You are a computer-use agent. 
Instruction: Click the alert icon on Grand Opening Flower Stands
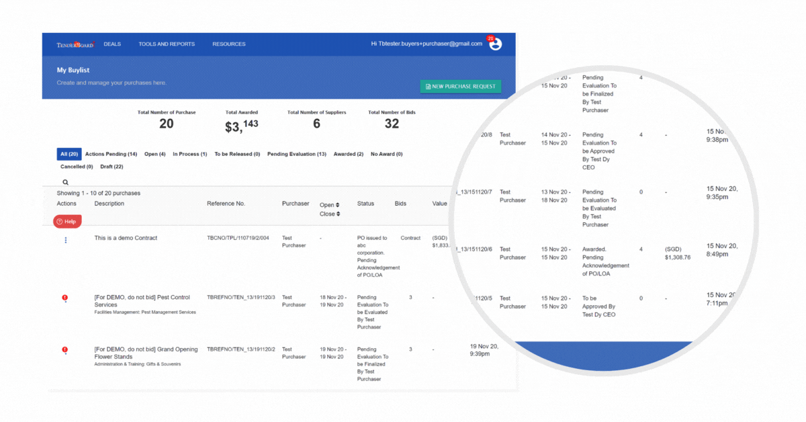pos(65,351)
